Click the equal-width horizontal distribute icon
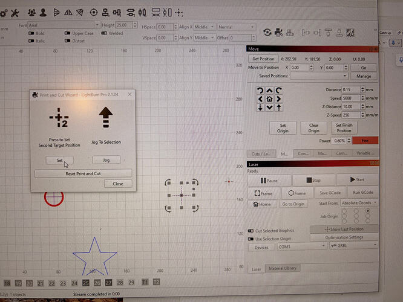 156,12
